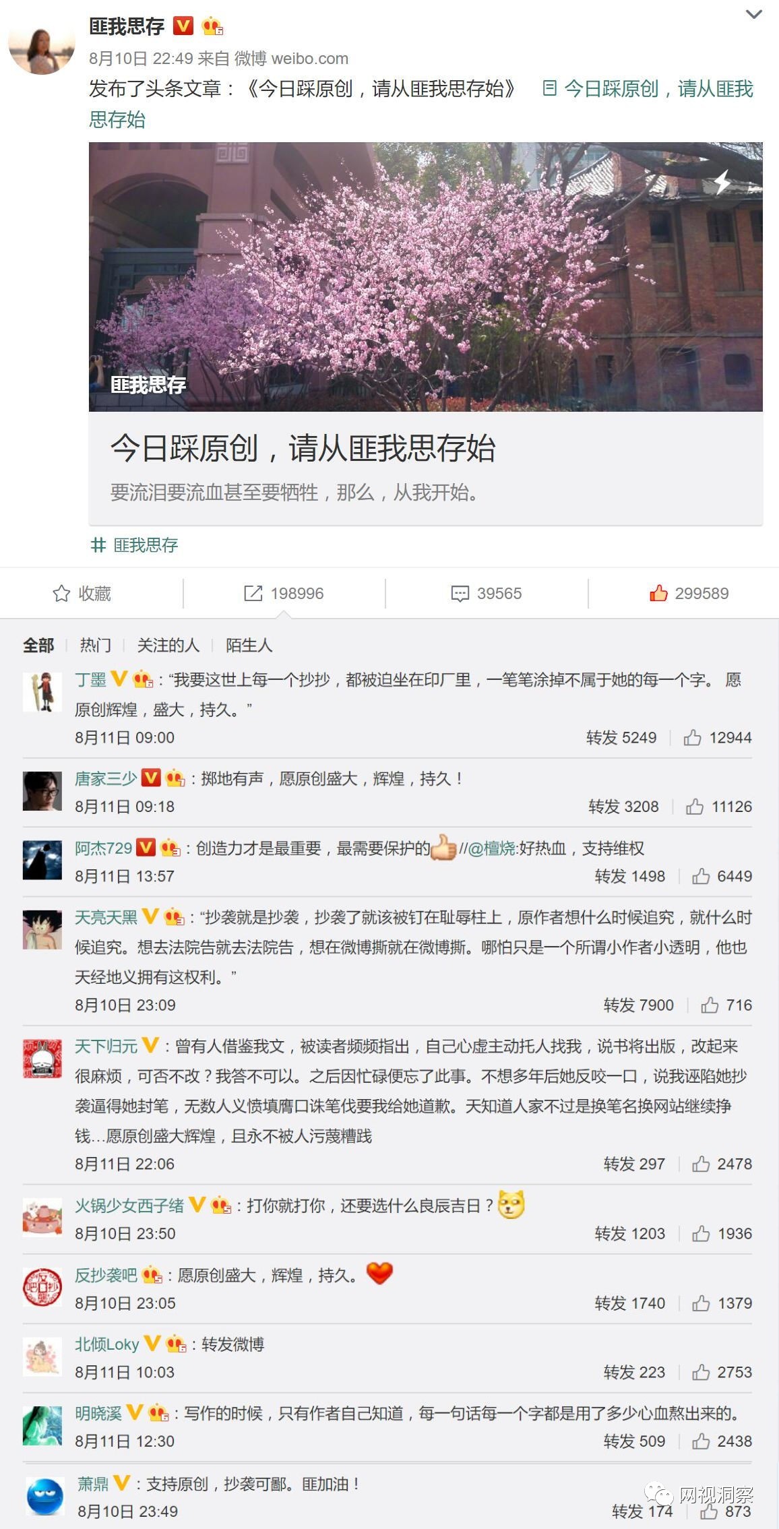
Task: Open comments icon showing 39565
Action: point(460,594)
